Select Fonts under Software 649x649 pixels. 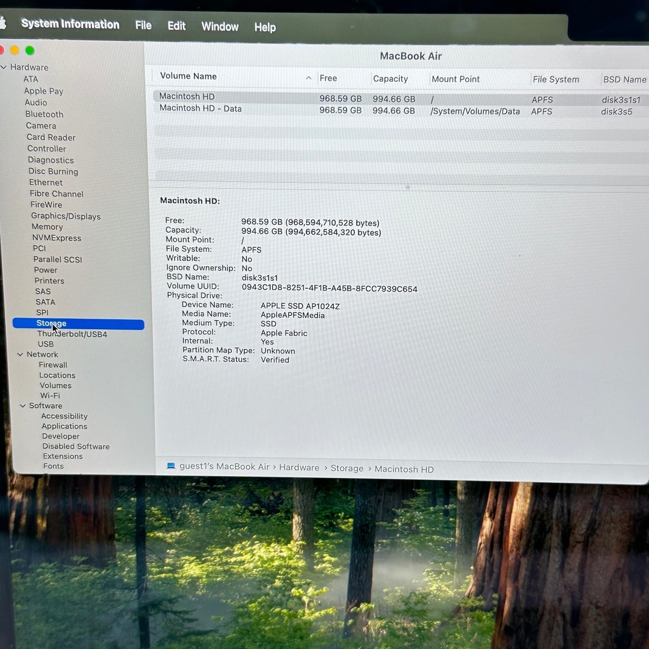click(53, 466)
